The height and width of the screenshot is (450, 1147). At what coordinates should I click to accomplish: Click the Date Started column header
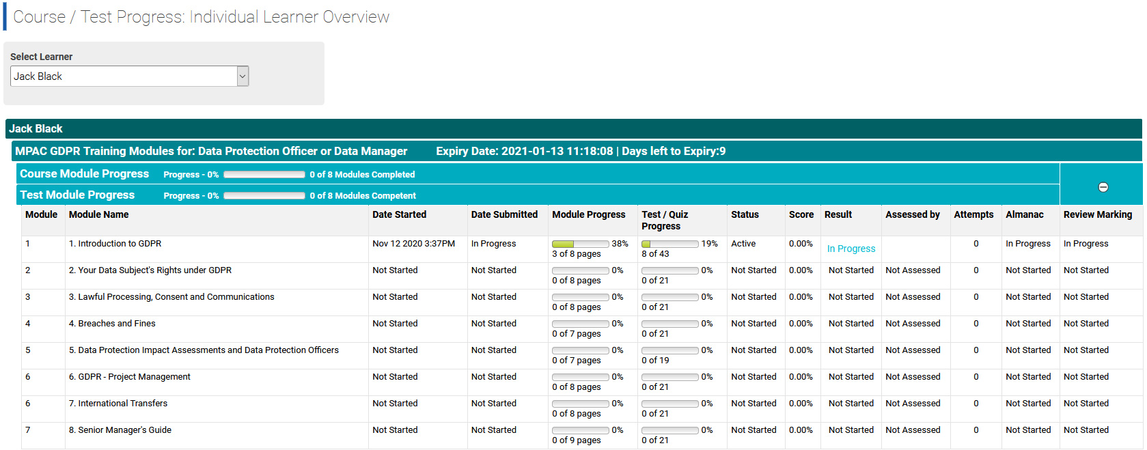(x=399, y=214)
